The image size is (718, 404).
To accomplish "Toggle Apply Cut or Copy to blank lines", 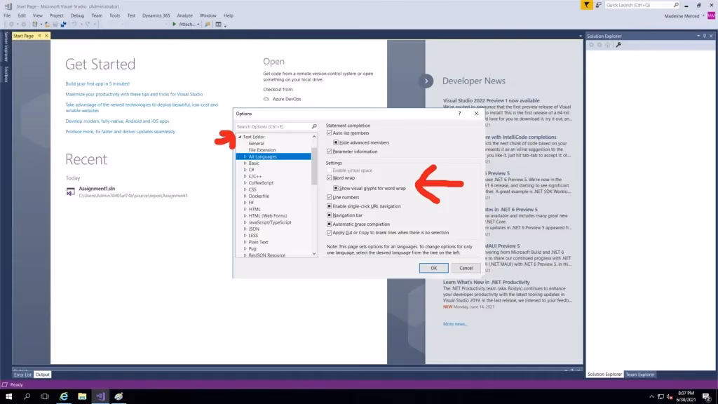I will [x=330, y=233].
